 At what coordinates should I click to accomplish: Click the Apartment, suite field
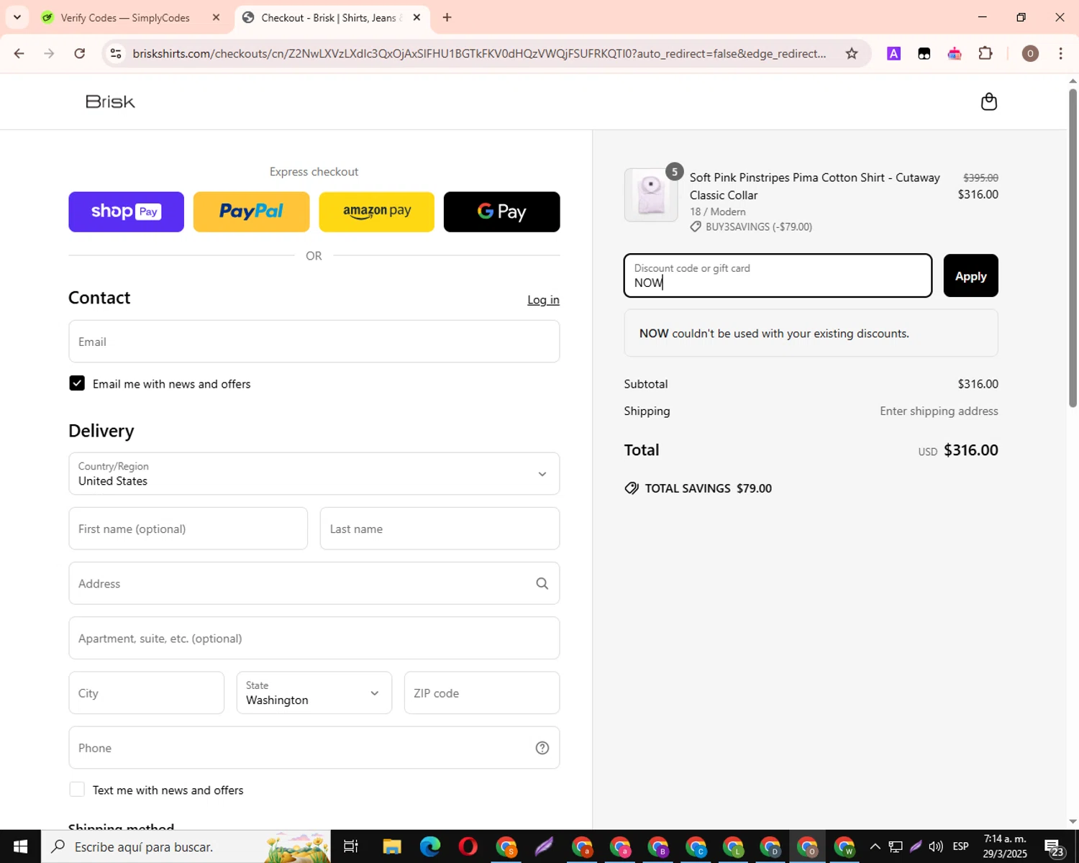tap(314, 638)
